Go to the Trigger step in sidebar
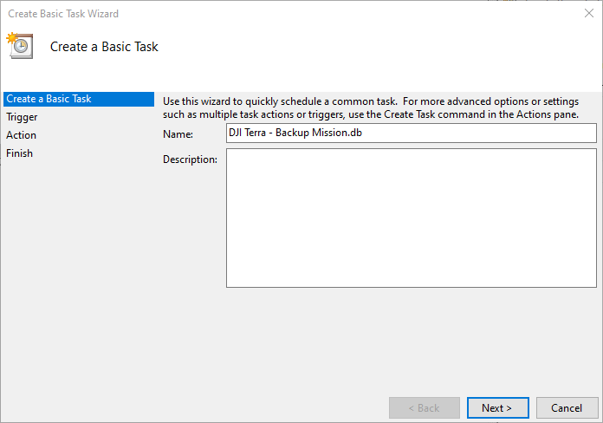The width and height of the screenshot is (603, 423). pyautogui.click(x=23, y=117)
